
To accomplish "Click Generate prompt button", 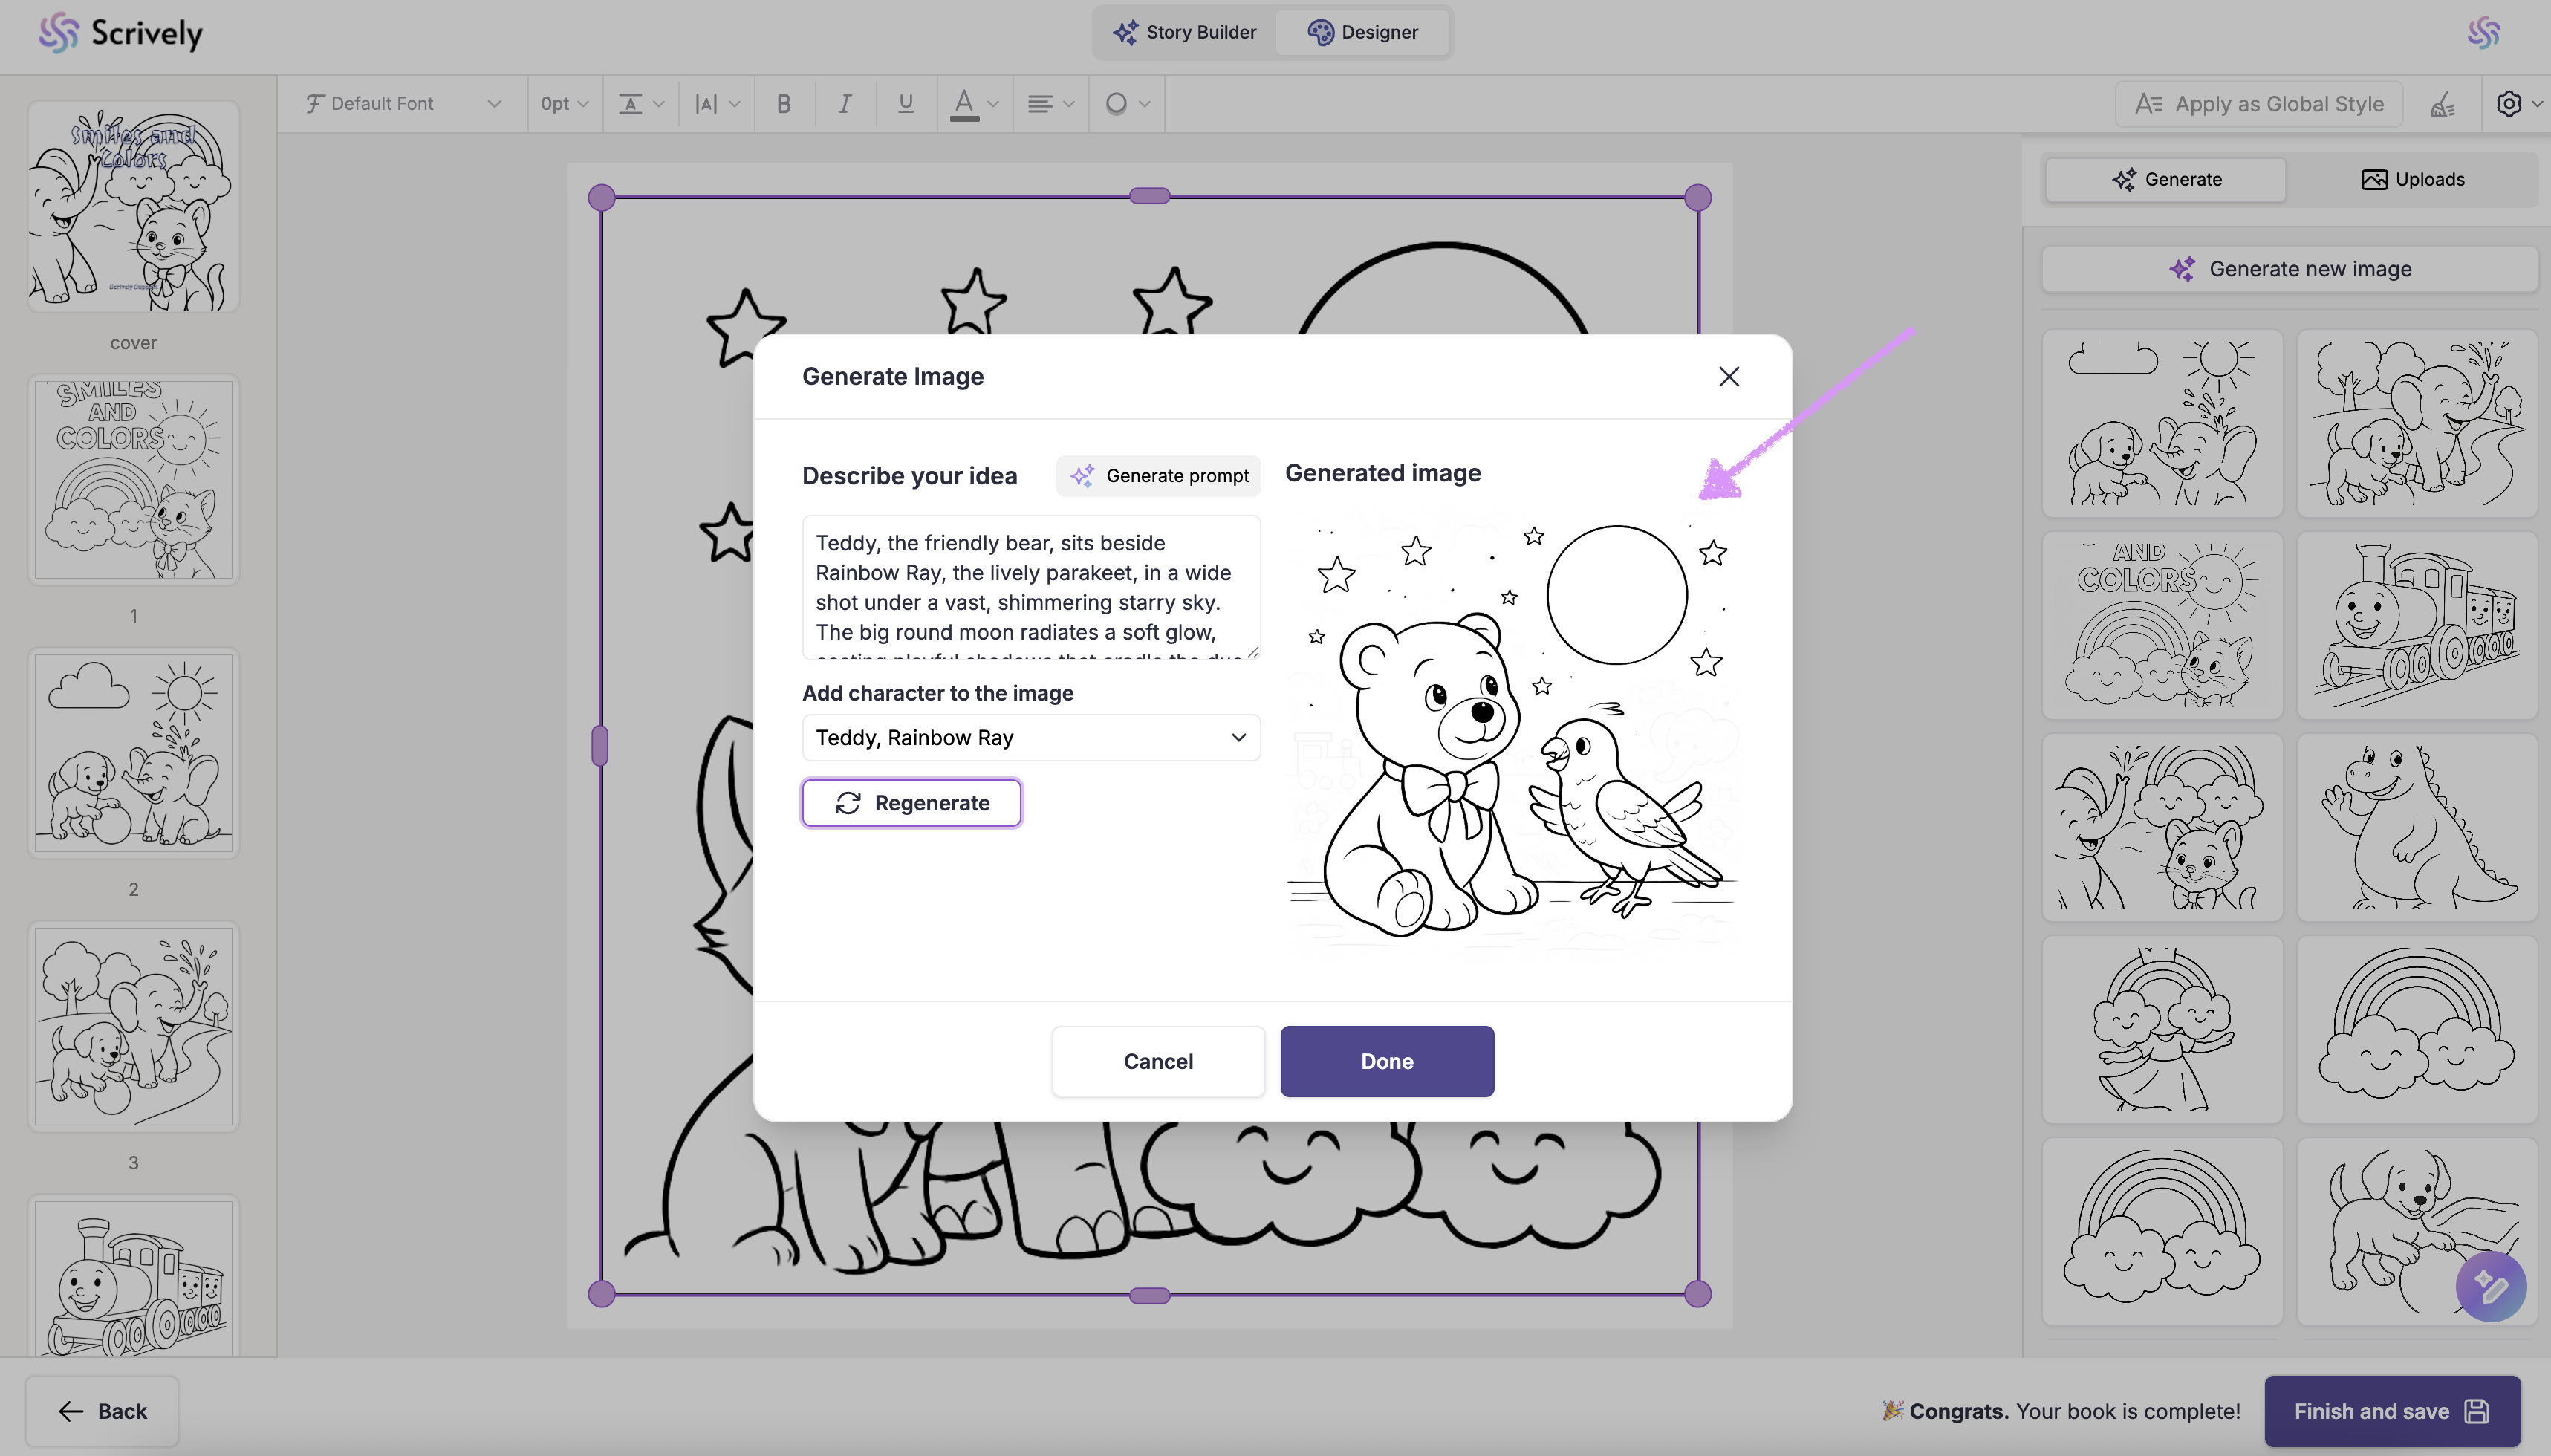I will point(1158,476).
